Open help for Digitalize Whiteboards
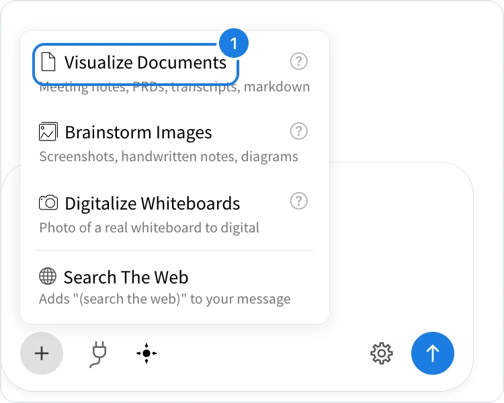This screenshot has width=504, height=403. pos(299,201)
